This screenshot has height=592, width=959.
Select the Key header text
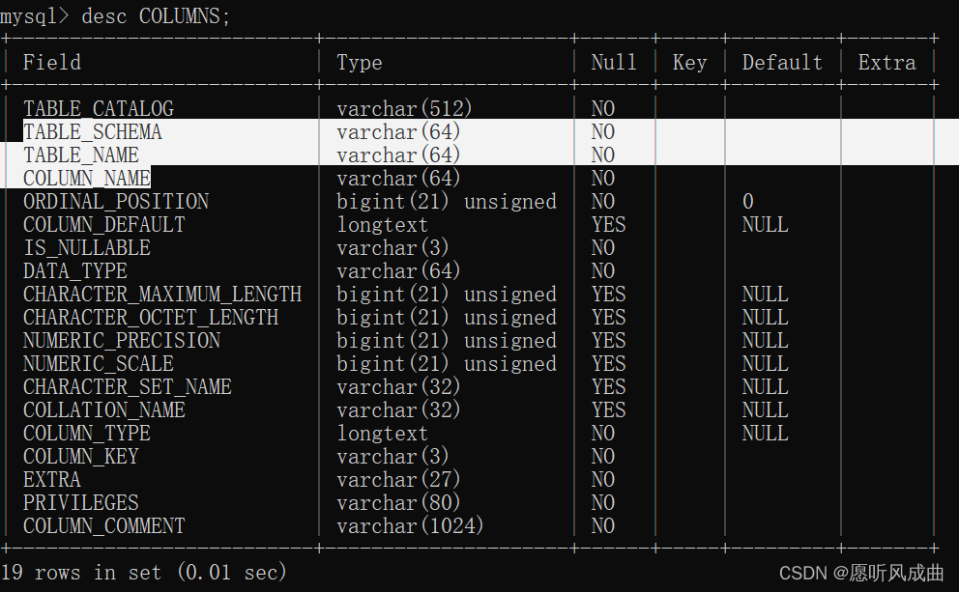690,63
